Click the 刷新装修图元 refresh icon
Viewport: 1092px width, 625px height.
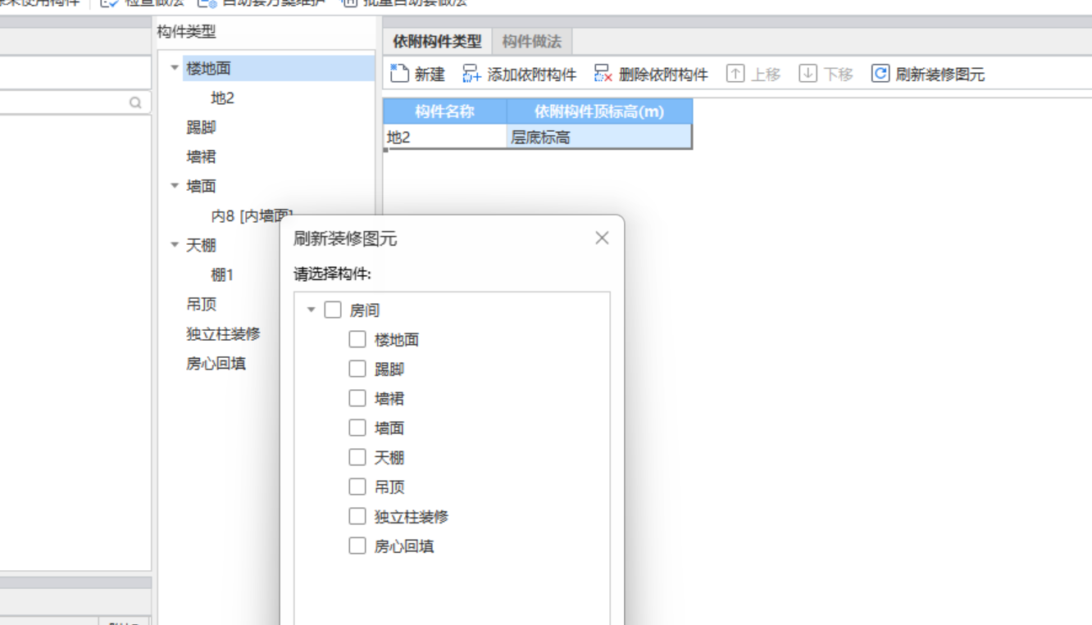coord(880,74)
